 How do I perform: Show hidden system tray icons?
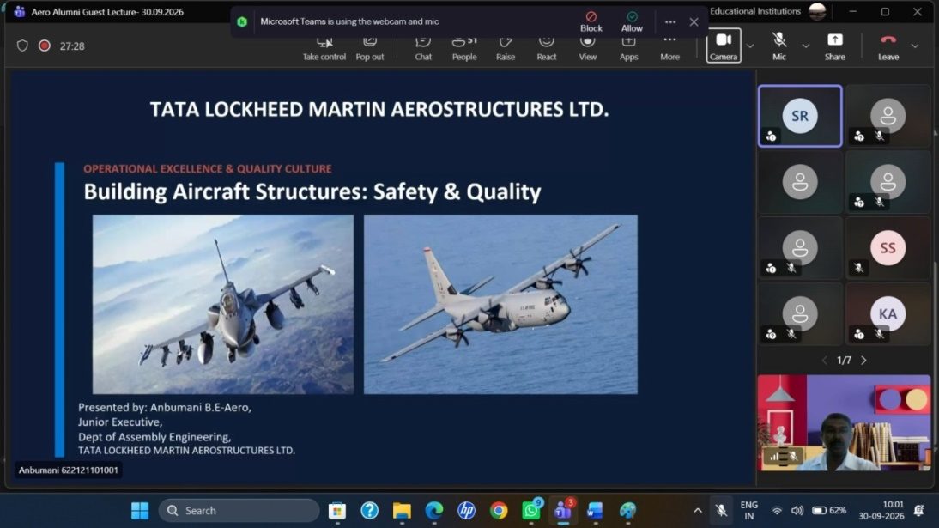(x=698, y=511)
